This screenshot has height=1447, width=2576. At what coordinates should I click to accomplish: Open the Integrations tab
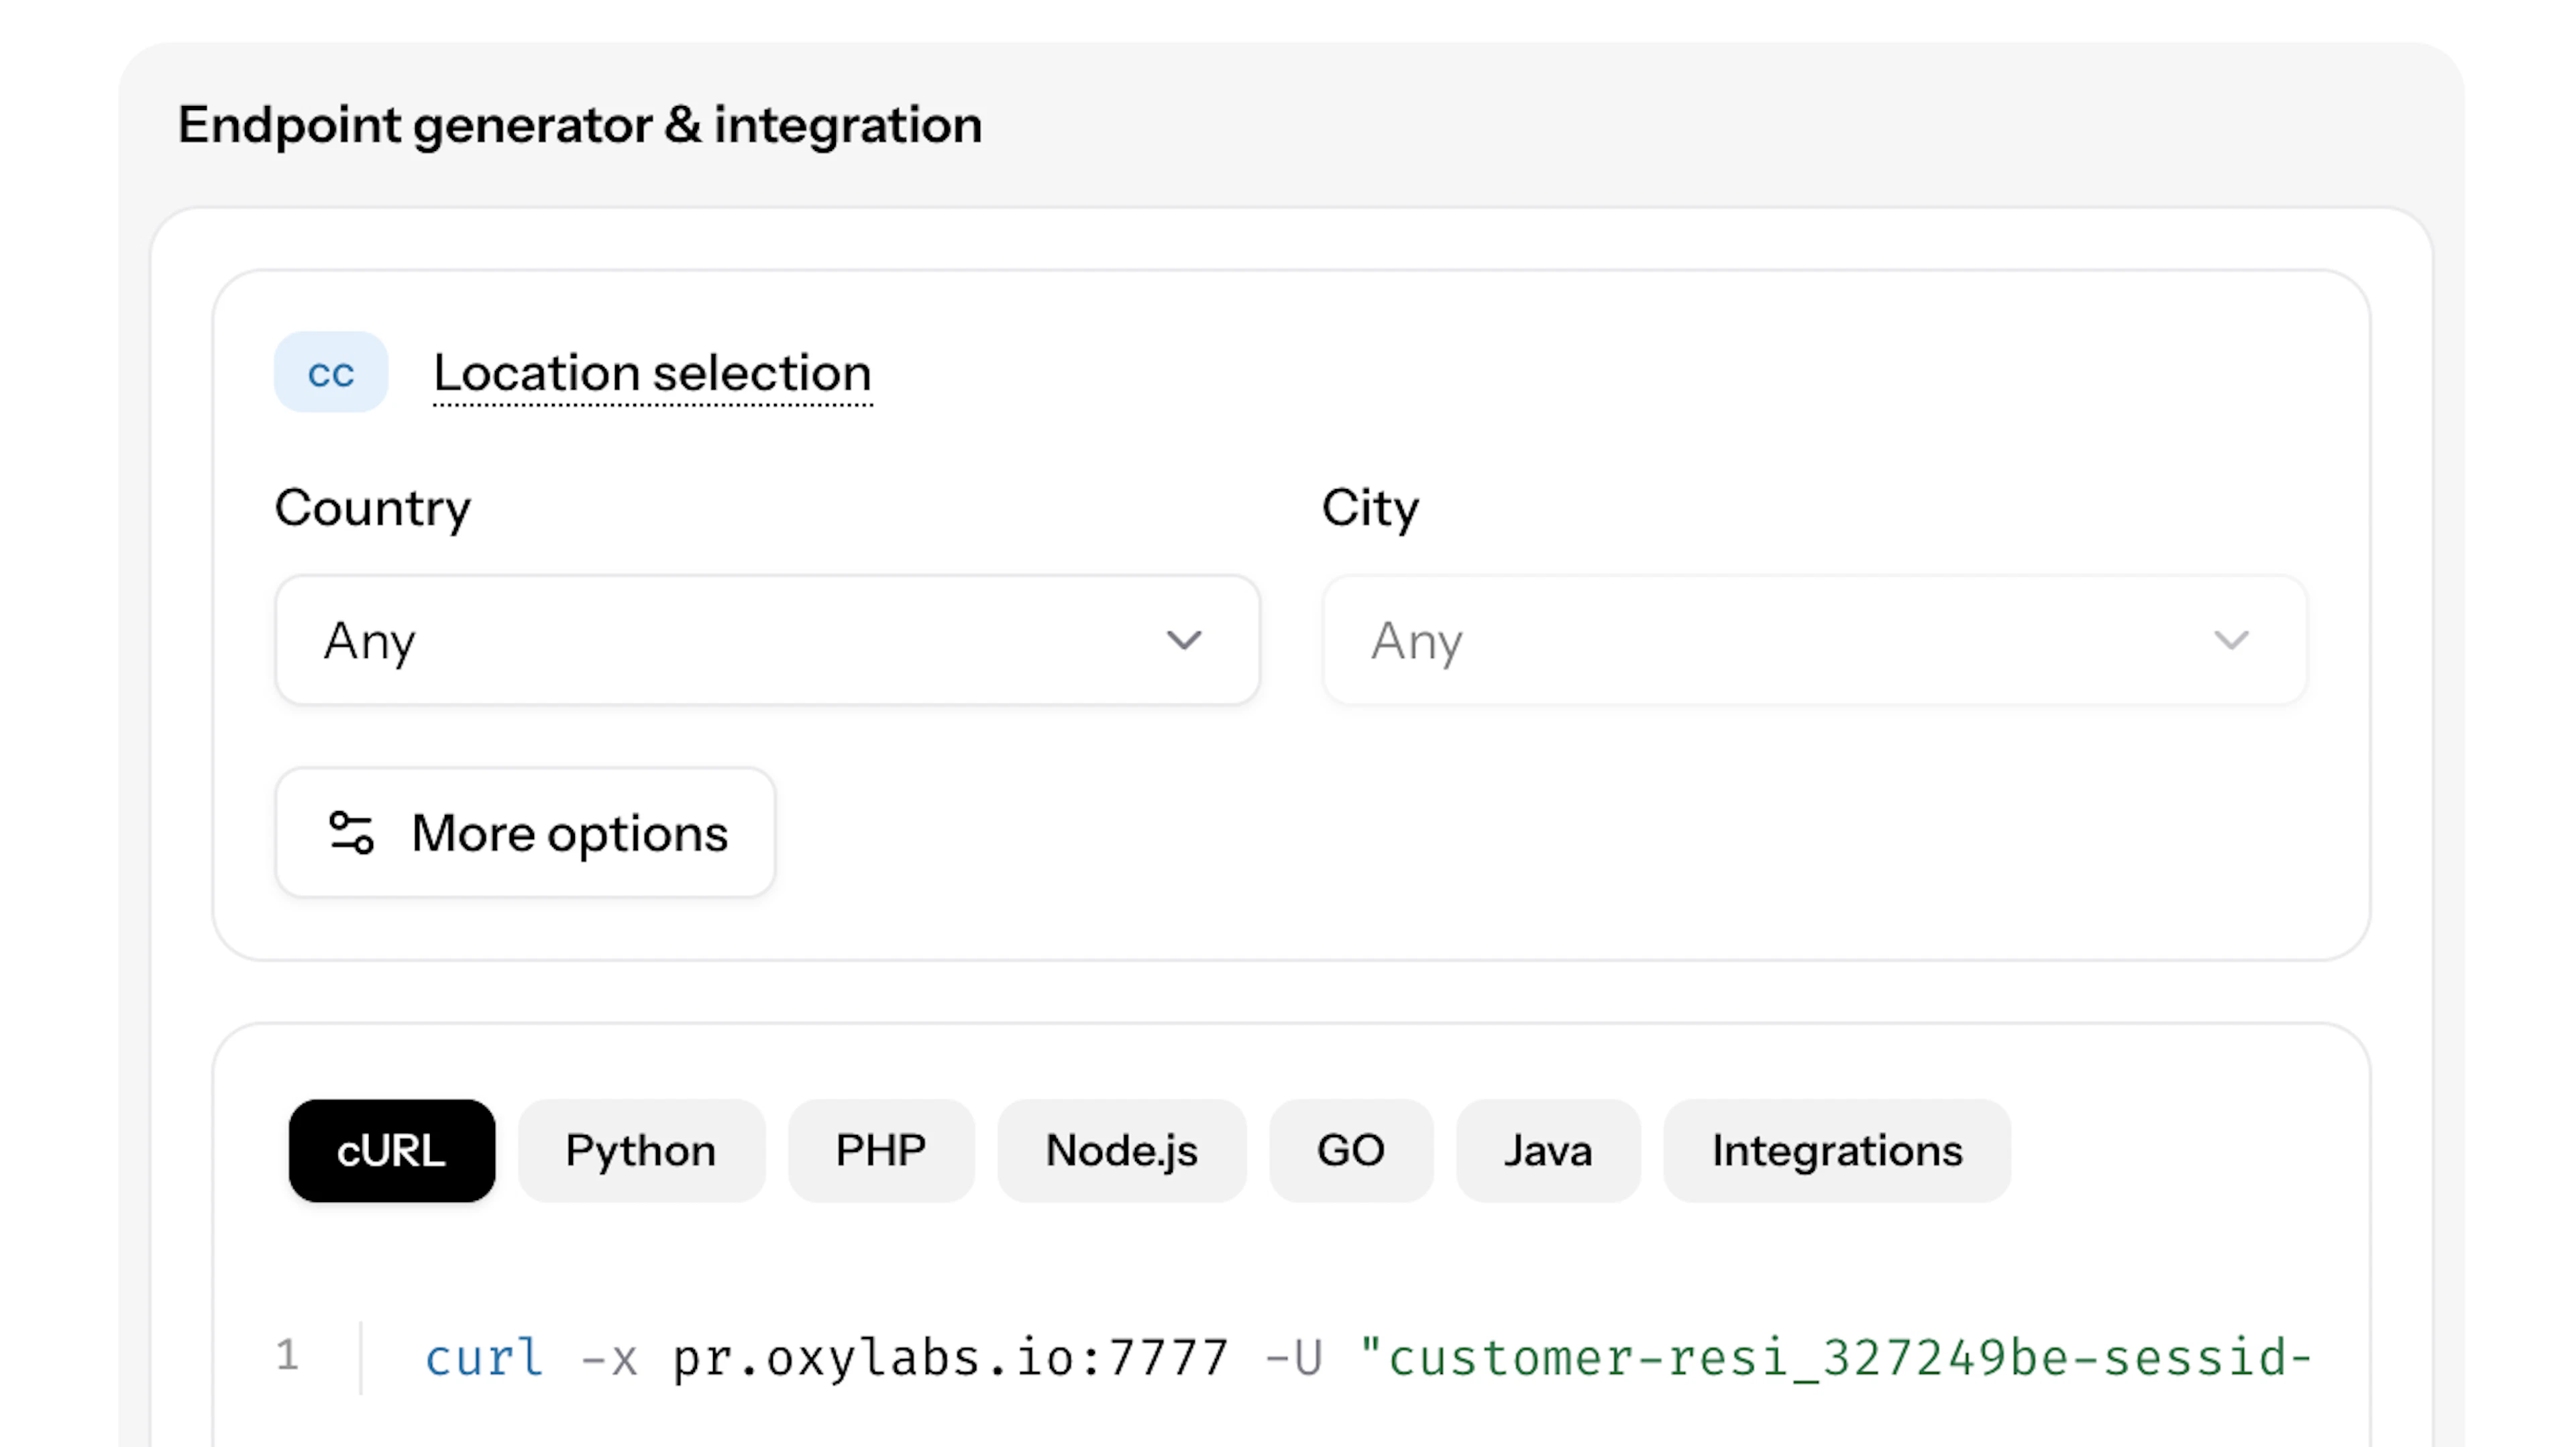1837,1151
